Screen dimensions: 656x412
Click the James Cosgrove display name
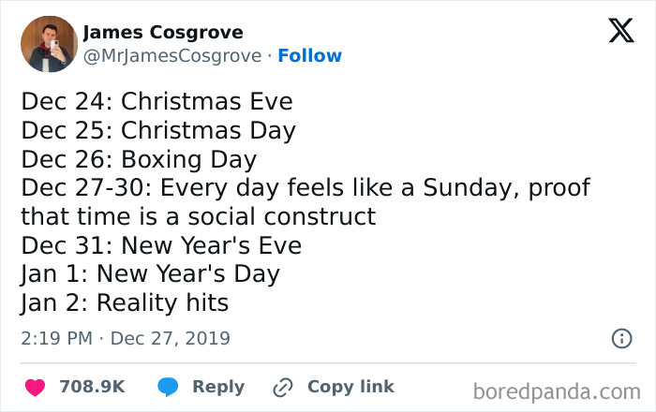(163, 33)
